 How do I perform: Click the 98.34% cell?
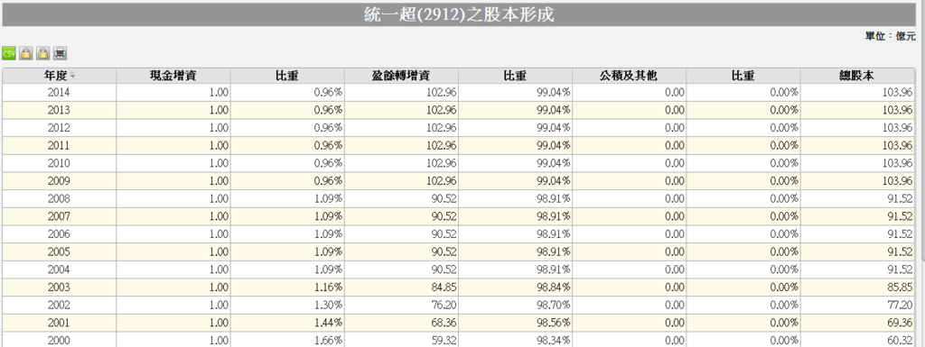pyautogui.click(x=515, y=340)
